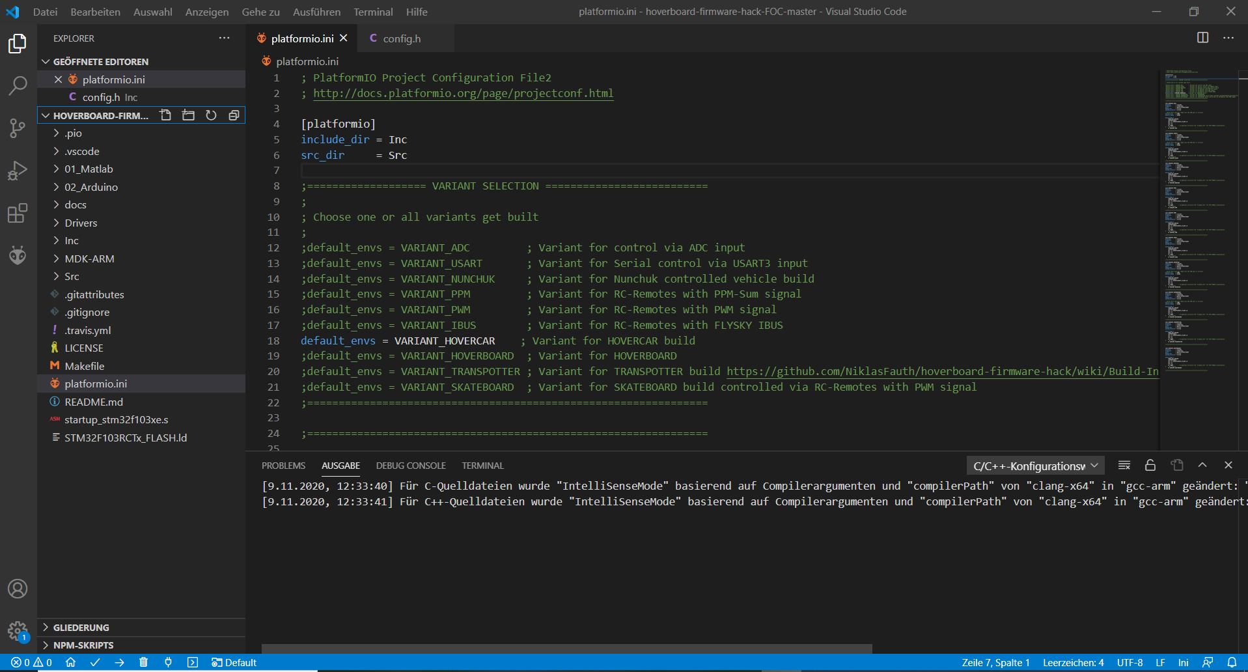The width and height of the screenshot is (1248, 672).
Task: Open the PlatformIO alien head icon
Action: 18,255
